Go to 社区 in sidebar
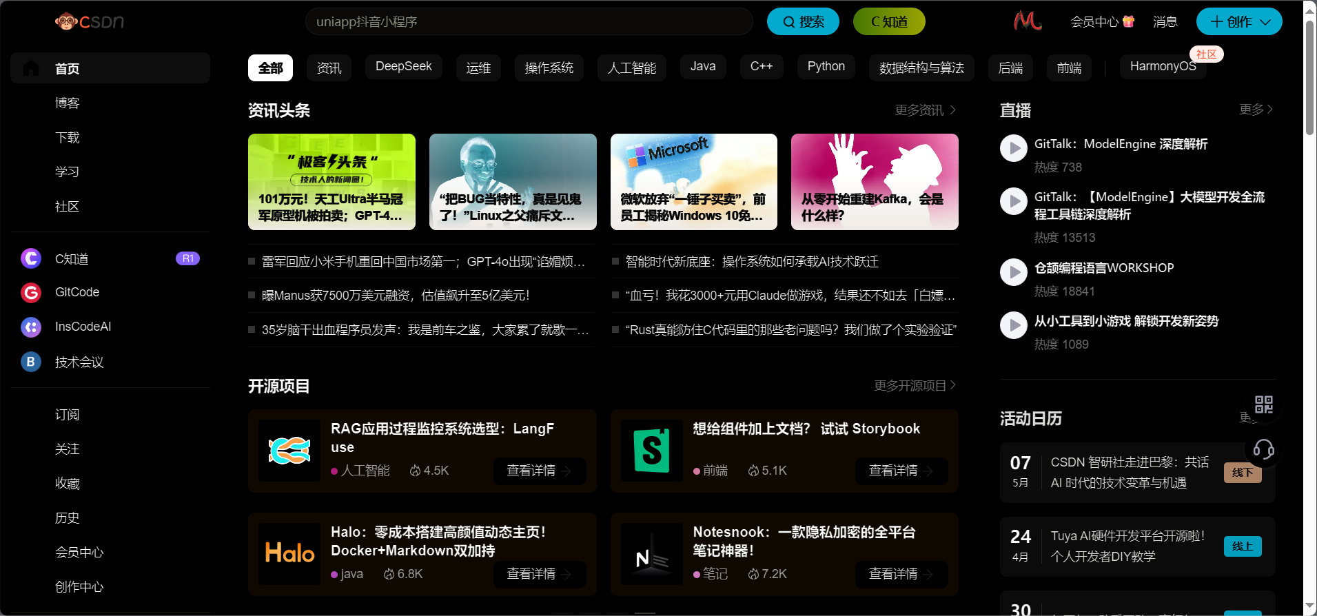The height and width of the screenshot is (616, 1317). (68, 207)
